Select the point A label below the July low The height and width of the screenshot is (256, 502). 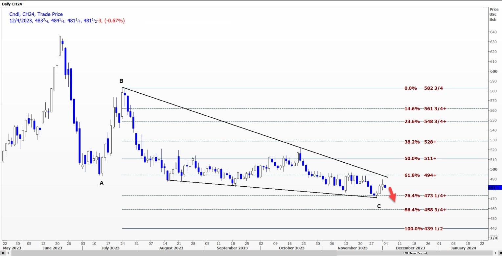click(x=102, y=183)
